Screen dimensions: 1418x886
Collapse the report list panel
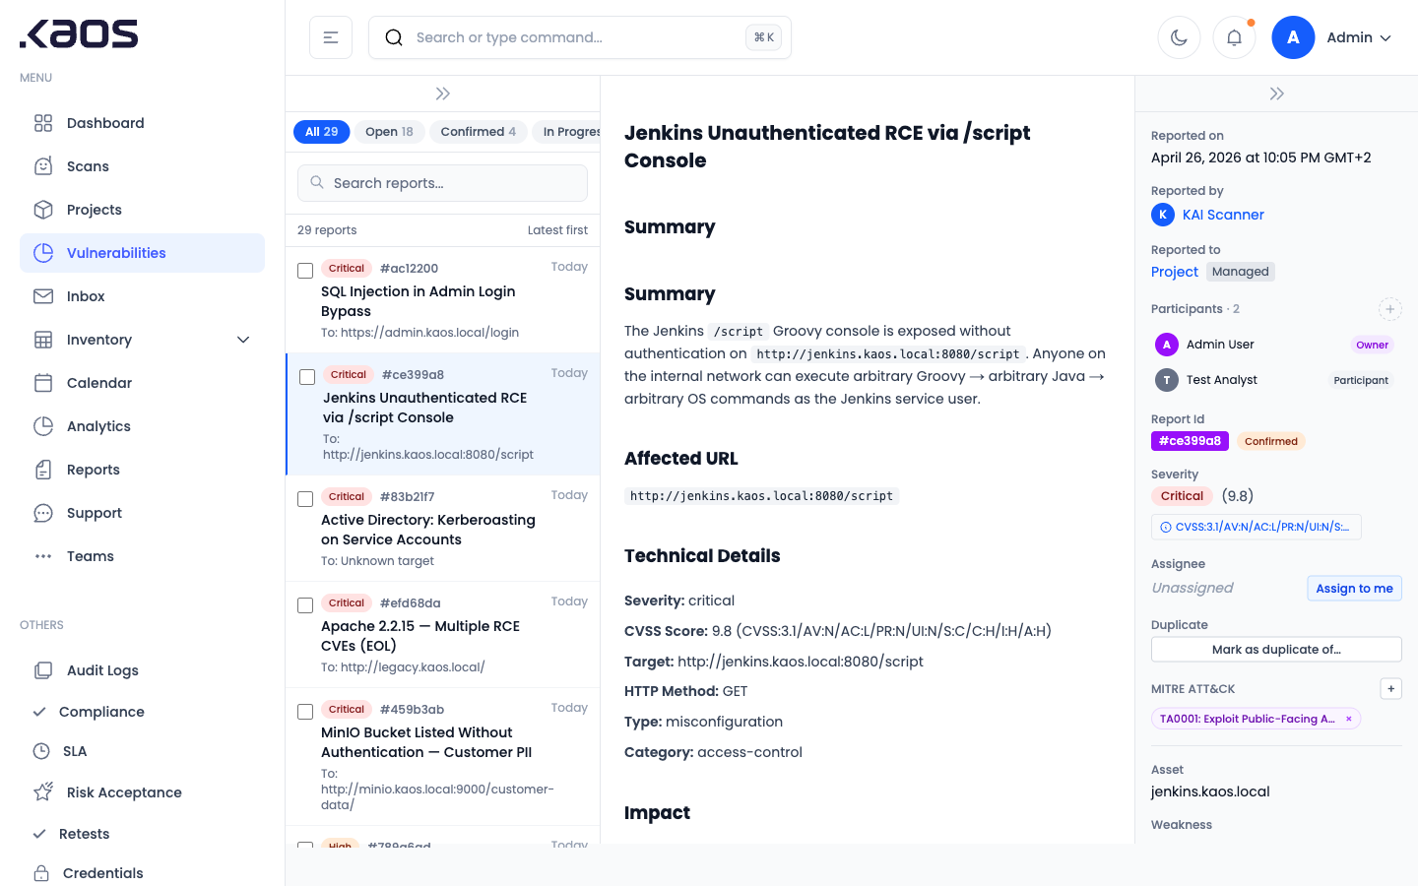443,94
